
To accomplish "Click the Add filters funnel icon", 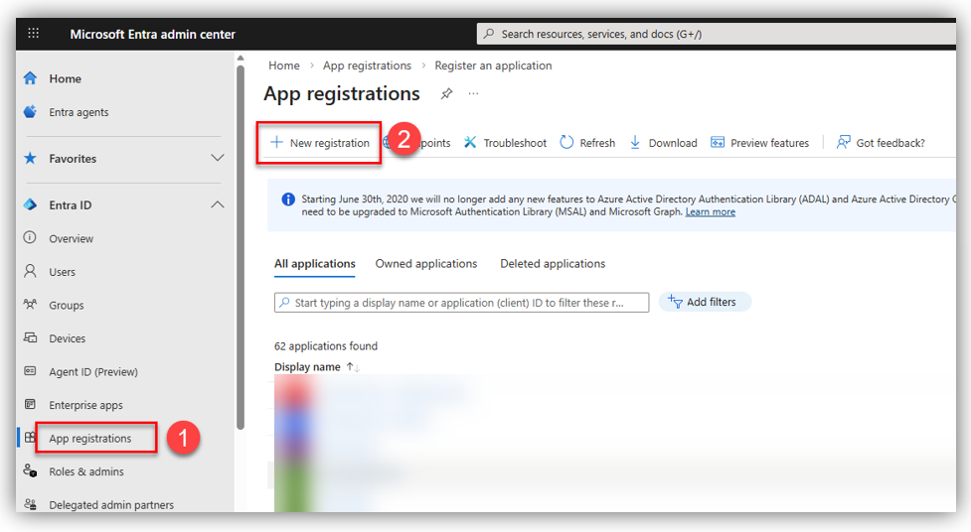I will (675, 302).
